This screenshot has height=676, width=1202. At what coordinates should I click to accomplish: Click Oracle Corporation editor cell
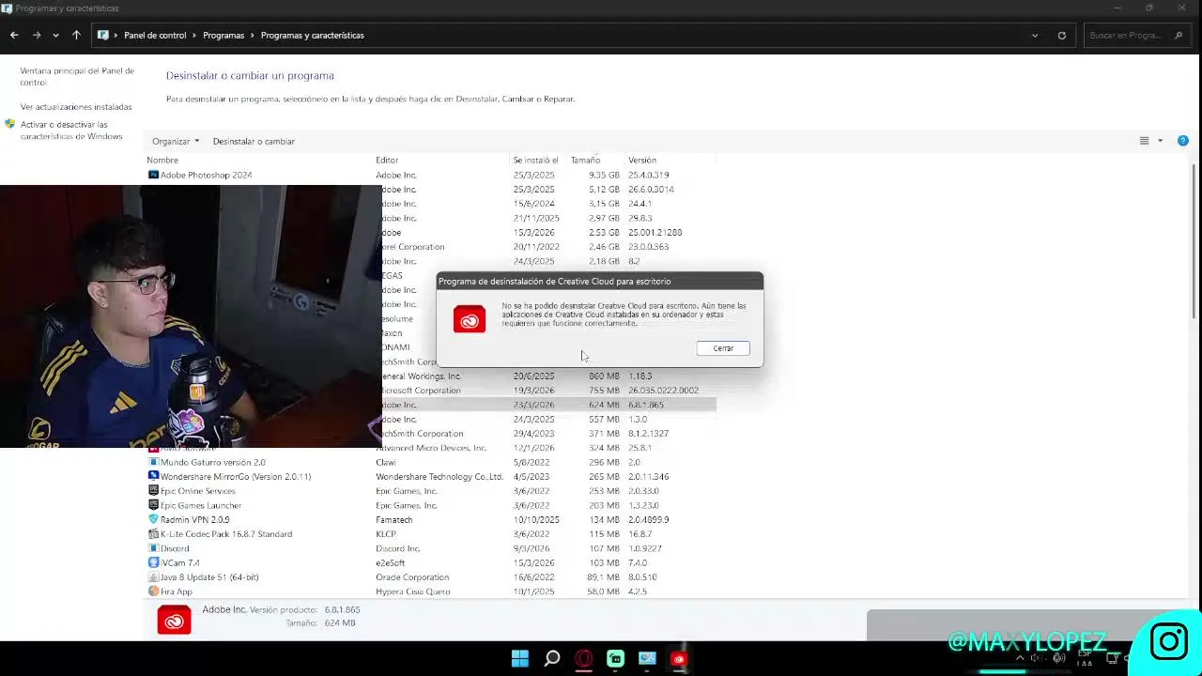[x=412, y=577]
